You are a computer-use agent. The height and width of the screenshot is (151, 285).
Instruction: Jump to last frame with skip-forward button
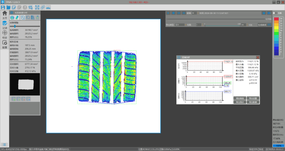pos(184,13)
